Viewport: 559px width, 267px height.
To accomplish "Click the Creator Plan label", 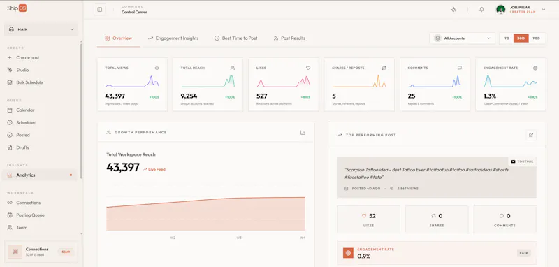I will coord(523,12).
